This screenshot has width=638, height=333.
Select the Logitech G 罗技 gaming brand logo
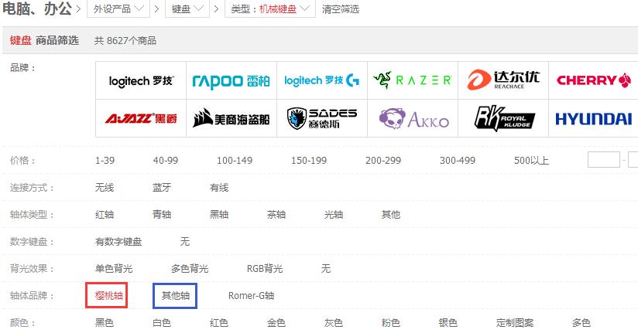(322, 80)
